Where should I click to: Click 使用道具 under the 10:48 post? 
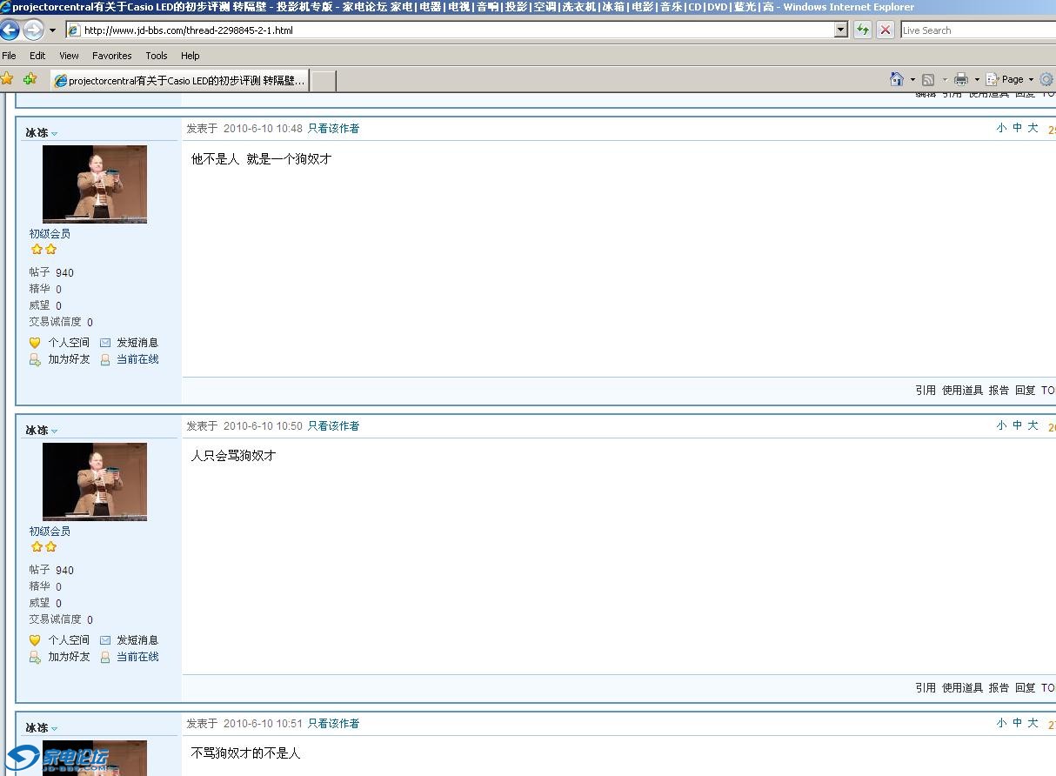pos(963,391)
